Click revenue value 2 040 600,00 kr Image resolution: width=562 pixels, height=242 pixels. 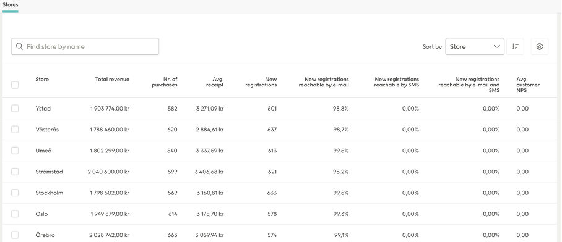tap(108, 172)
